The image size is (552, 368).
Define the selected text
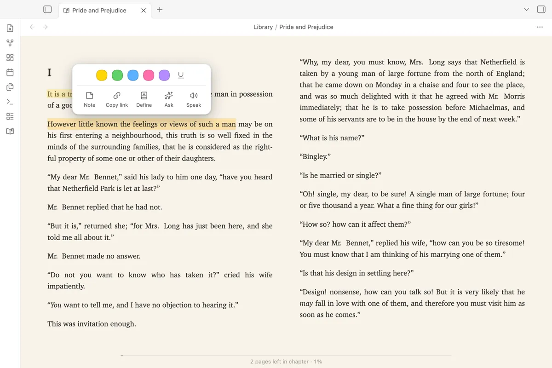pos(144,99)
